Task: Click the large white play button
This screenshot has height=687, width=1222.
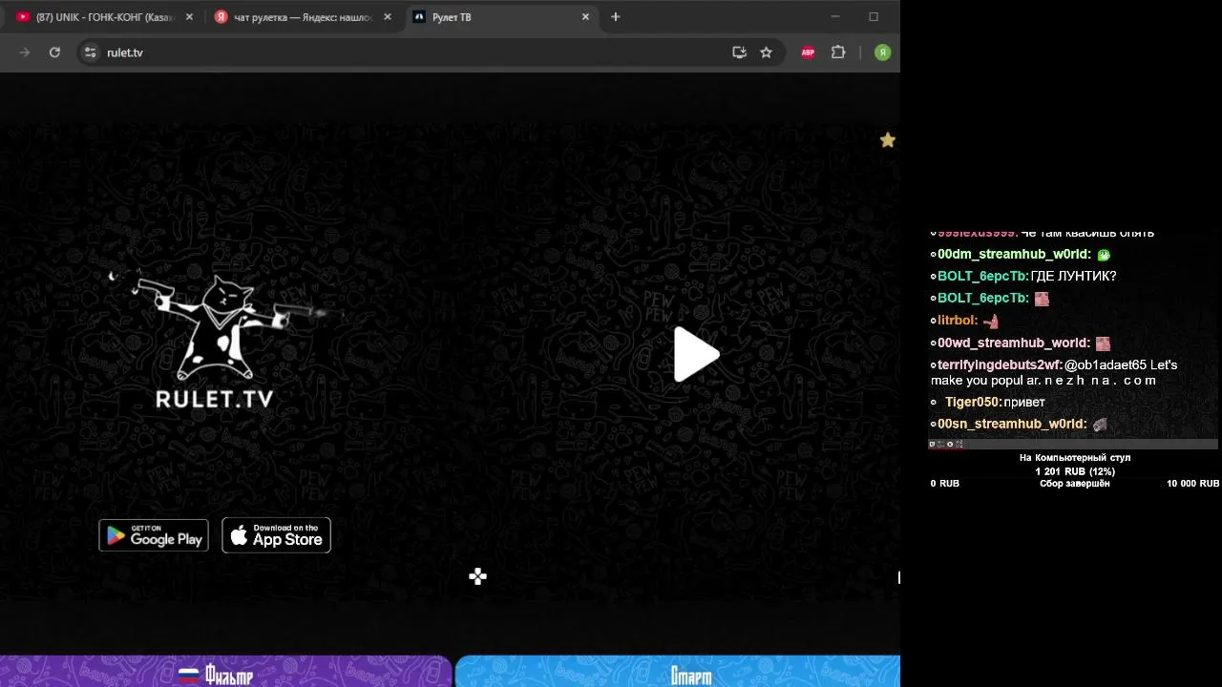Action: click(x=697, y=355)
